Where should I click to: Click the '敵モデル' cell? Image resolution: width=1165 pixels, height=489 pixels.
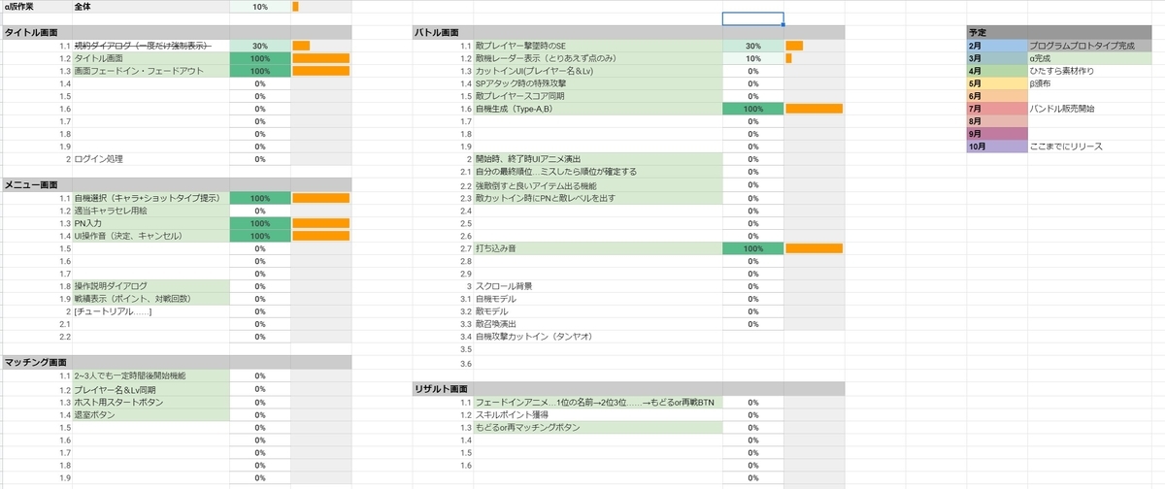click(x=598, y=311)
